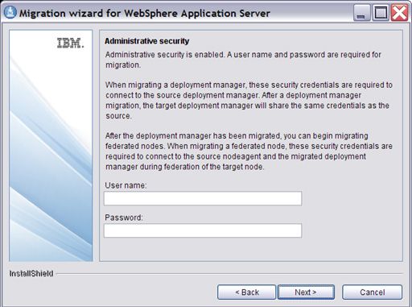
Task: Maximize the Migration wizard window
Action: [380, 13]
